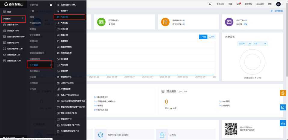Open 自然语言处理 in the AI menu
Viewport: 288px width, 140px height.
64,53
